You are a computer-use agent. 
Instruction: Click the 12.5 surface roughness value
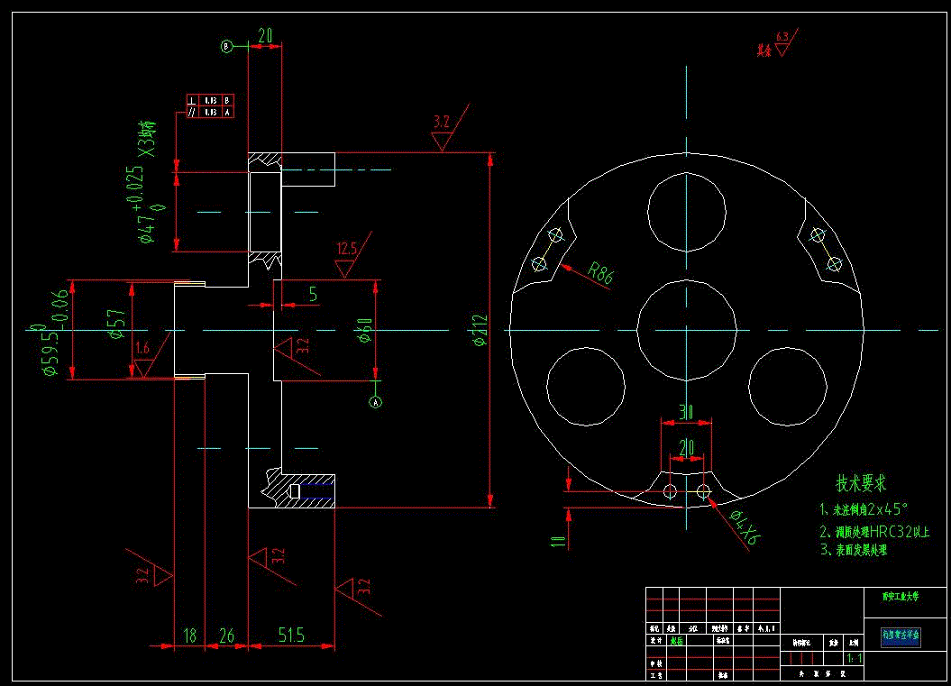tap(347, 249)
